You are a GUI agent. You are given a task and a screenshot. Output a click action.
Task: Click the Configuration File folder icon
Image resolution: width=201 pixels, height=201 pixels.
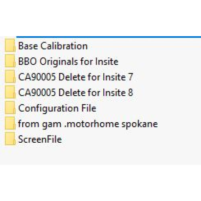10,107
